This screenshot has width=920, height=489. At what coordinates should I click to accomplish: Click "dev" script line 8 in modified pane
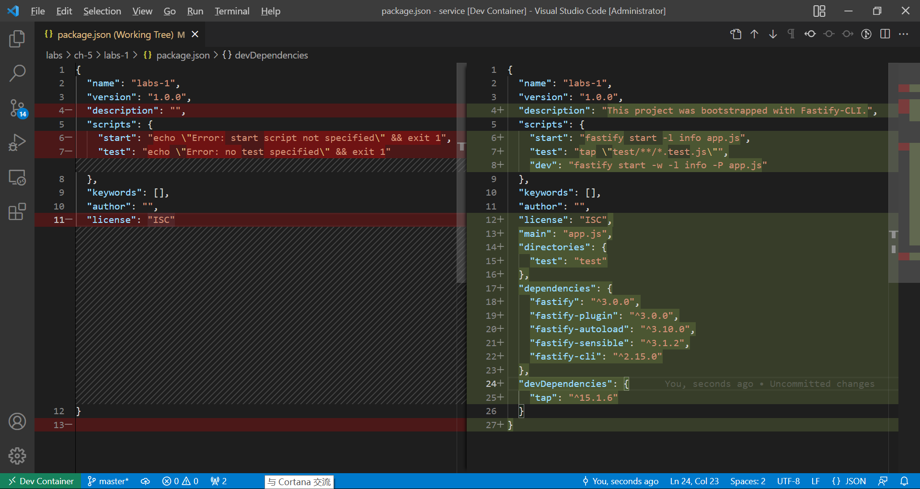click(x=648, y=165)
